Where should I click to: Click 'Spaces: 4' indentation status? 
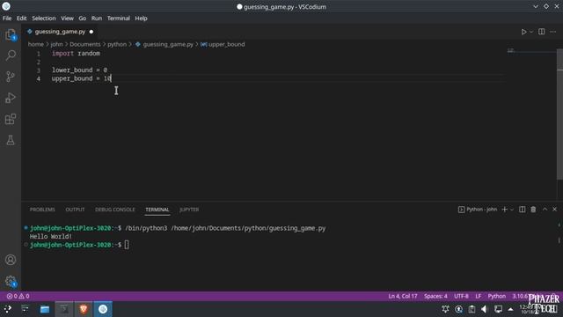tap(435, 296)
